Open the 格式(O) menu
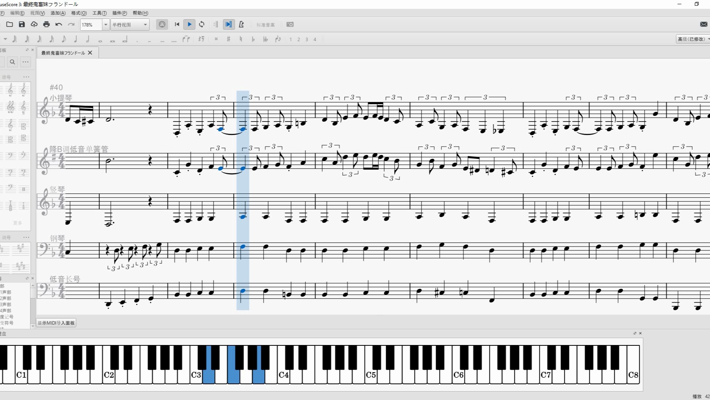This screenshot has width=710, height=400. 79,13
